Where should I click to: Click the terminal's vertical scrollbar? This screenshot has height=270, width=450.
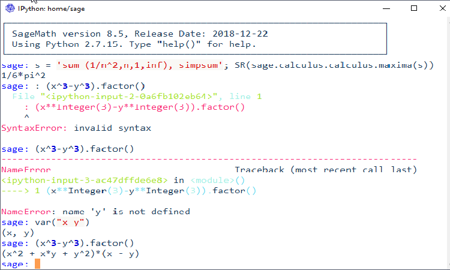pyautogui.click(x=448, y=143)
